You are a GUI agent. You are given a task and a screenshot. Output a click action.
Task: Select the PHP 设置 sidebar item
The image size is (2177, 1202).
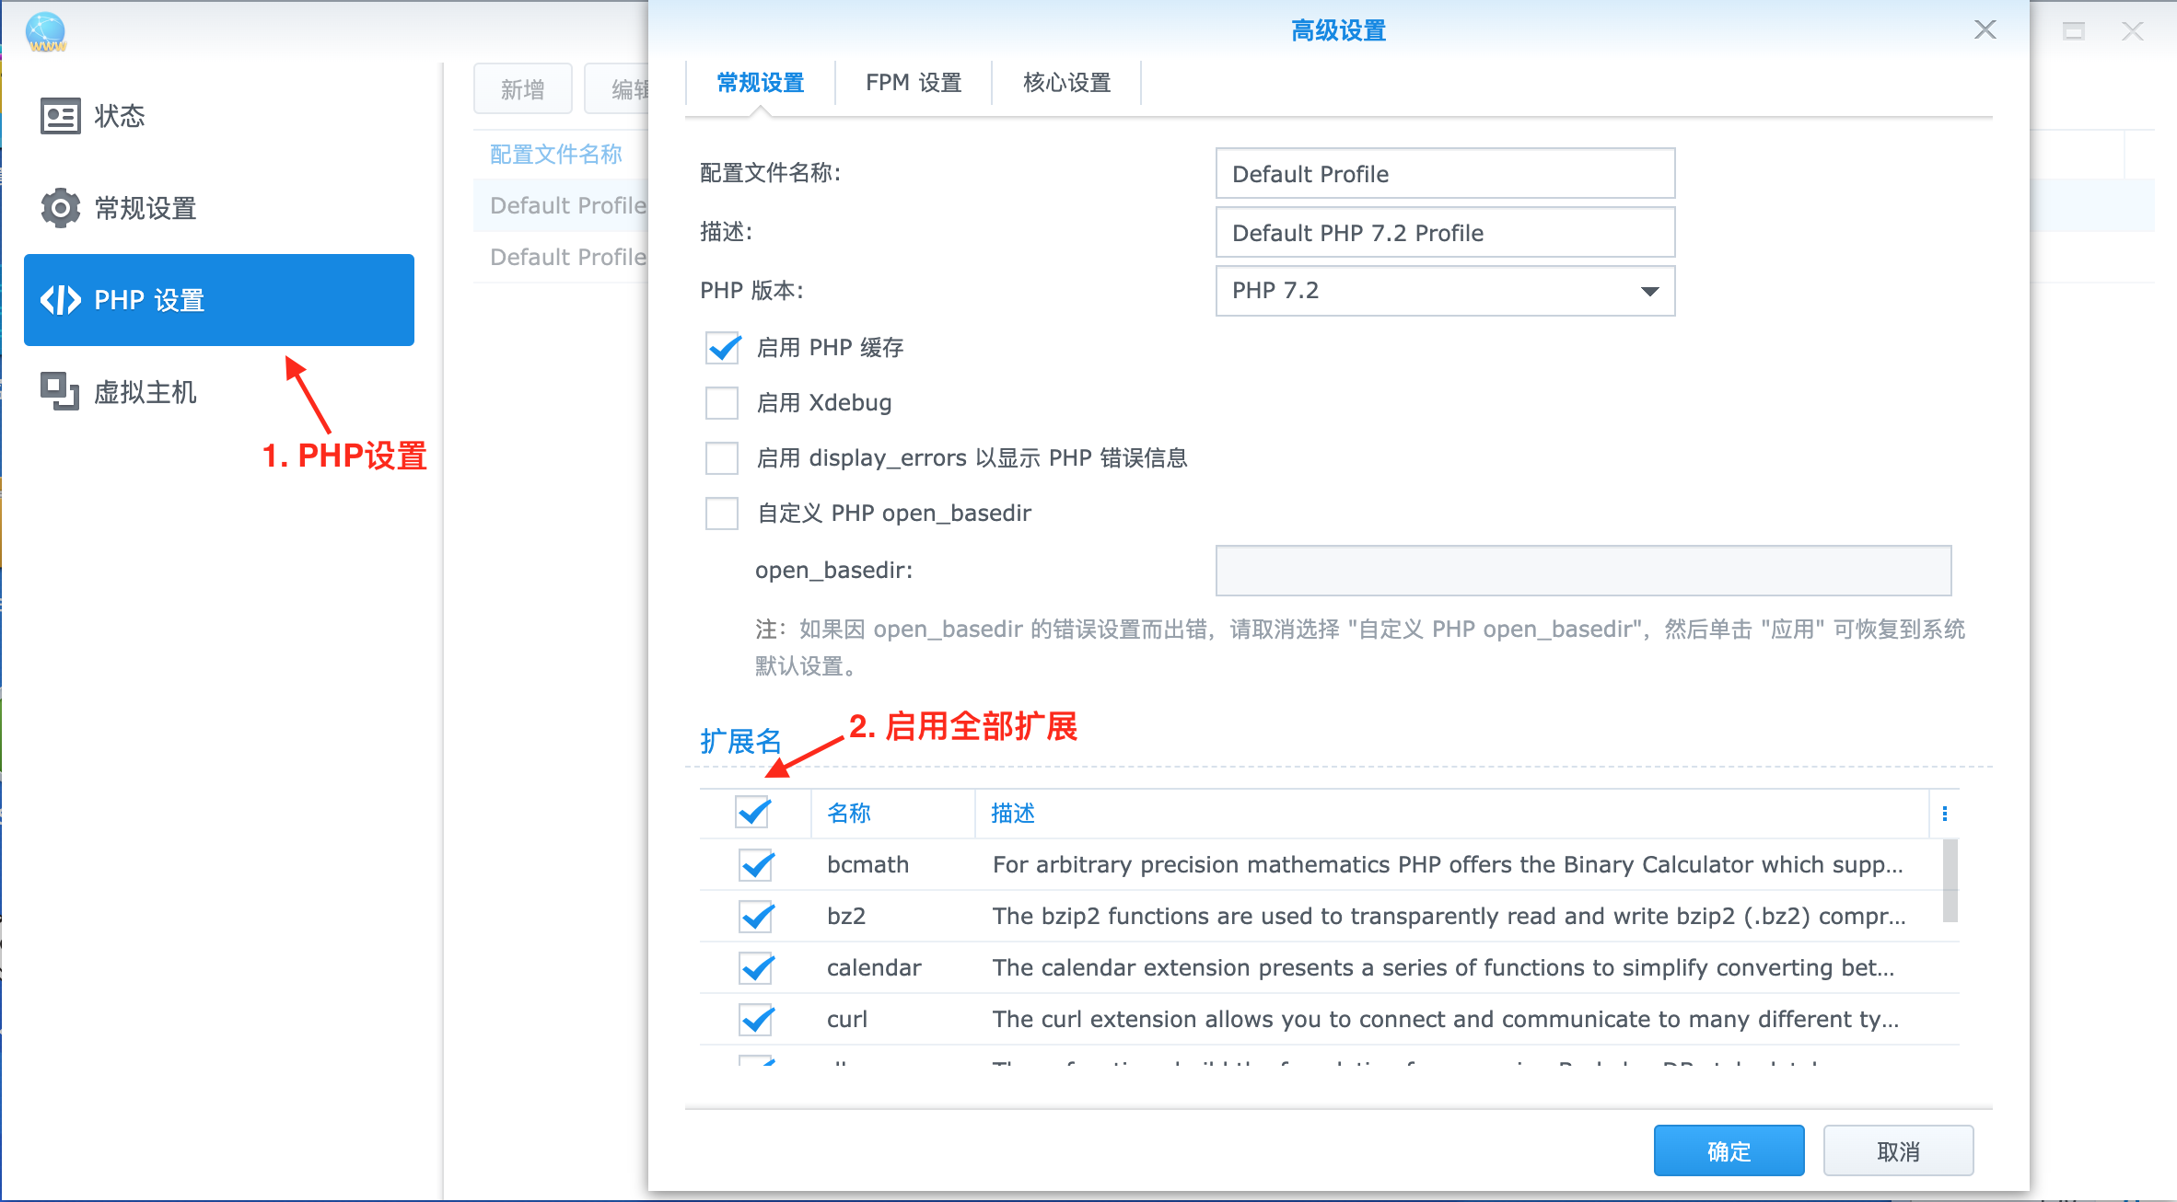click(219, 300)
